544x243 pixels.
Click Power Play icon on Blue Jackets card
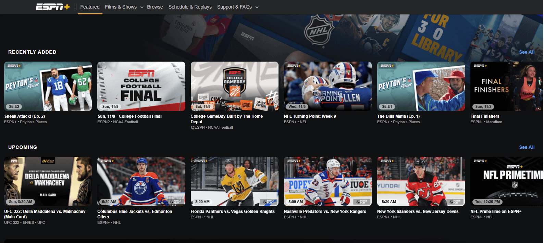[x=175, y=202]
